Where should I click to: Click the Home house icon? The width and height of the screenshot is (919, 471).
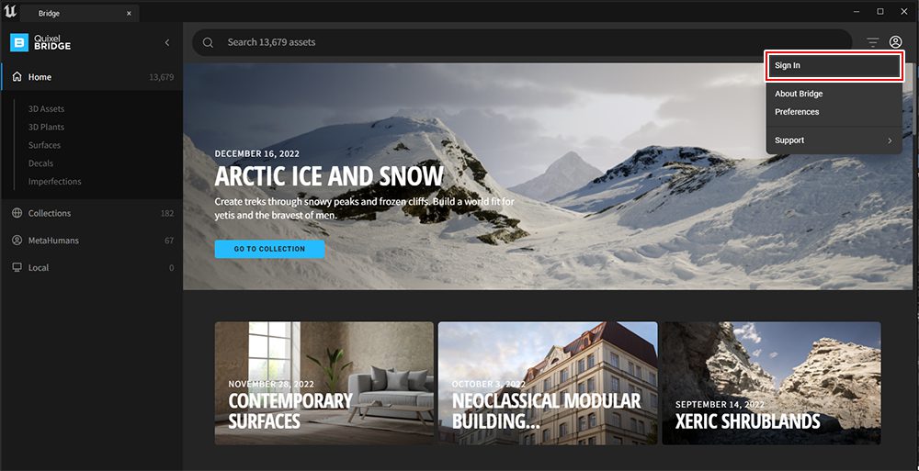coord(17,77)
